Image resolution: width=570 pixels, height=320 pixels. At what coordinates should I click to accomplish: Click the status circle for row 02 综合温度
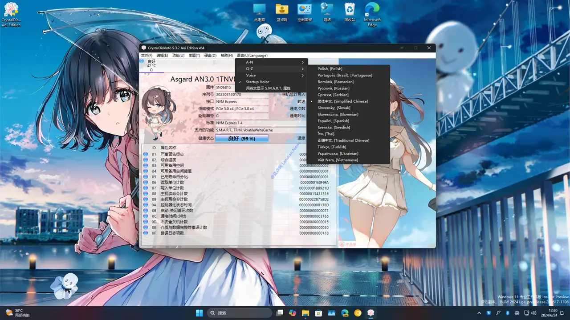145,160
